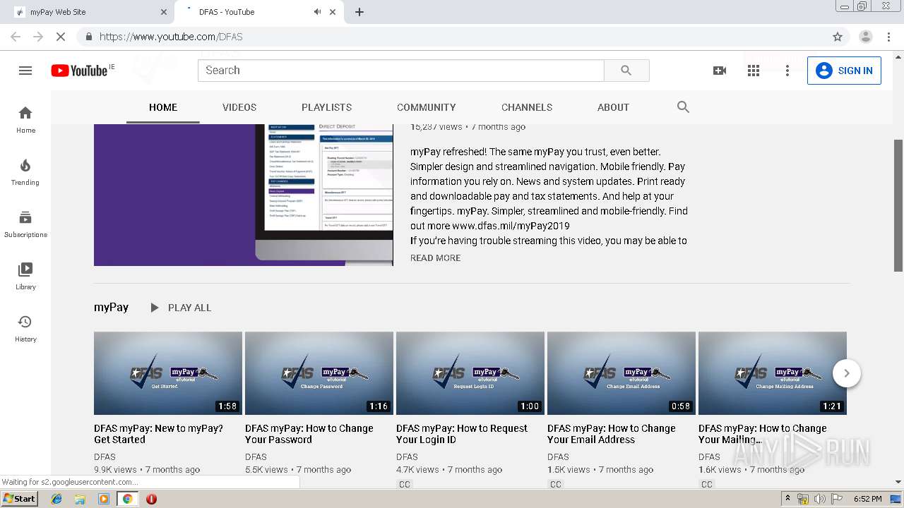Switch to the CHANNELS tab
This screenshot has width=904, height=508.
point(527,107)
